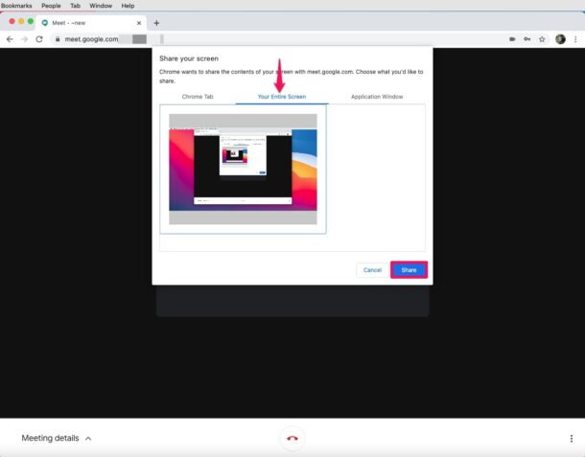Open the Chrome profile avatar

560,39
